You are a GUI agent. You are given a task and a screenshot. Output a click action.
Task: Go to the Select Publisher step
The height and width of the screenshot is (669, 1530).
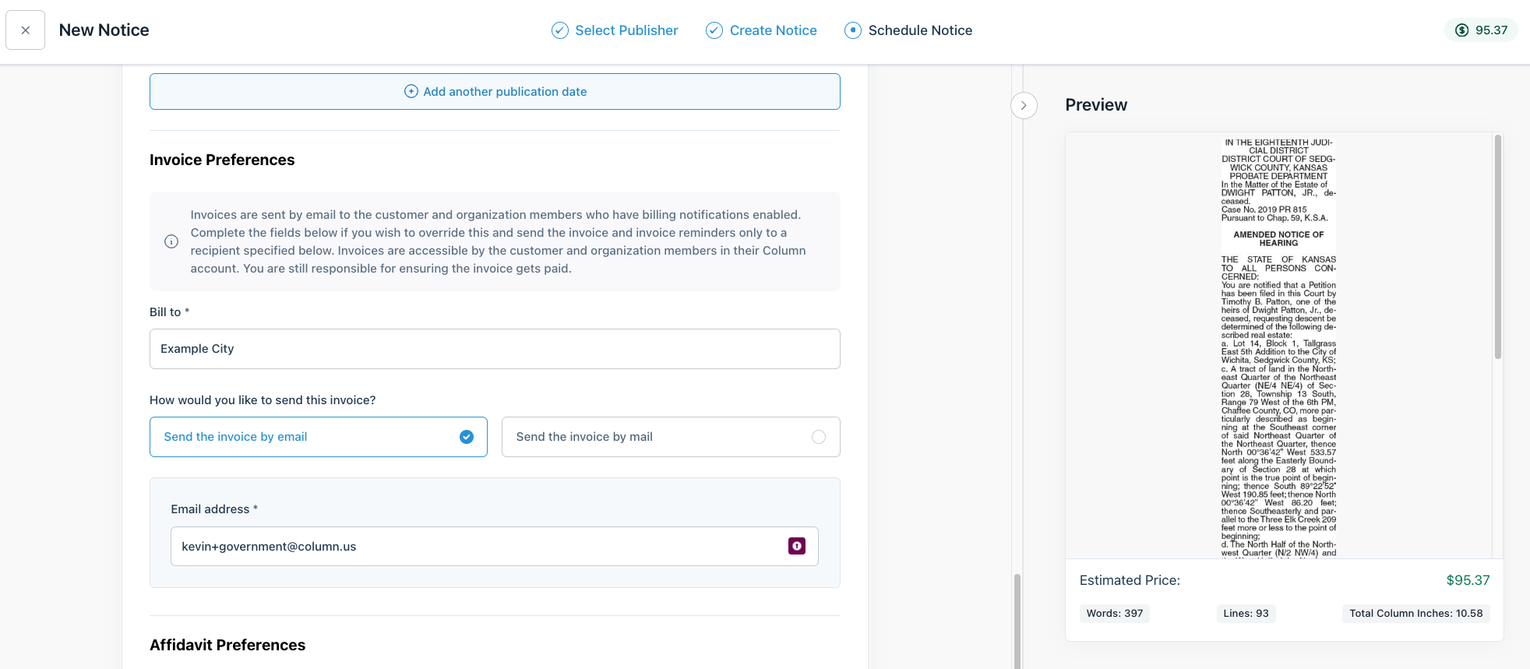click(626, 30)
